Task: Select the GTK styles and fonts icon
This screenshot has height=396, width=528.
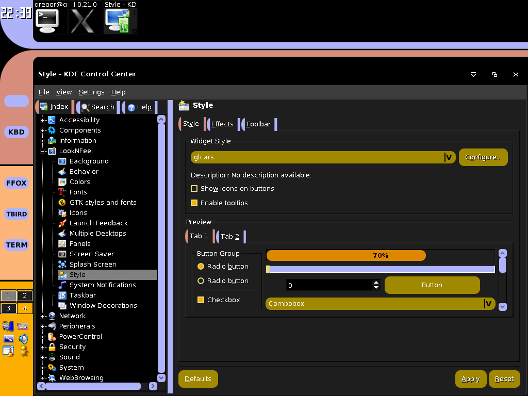Action: [x=62, y=202]
